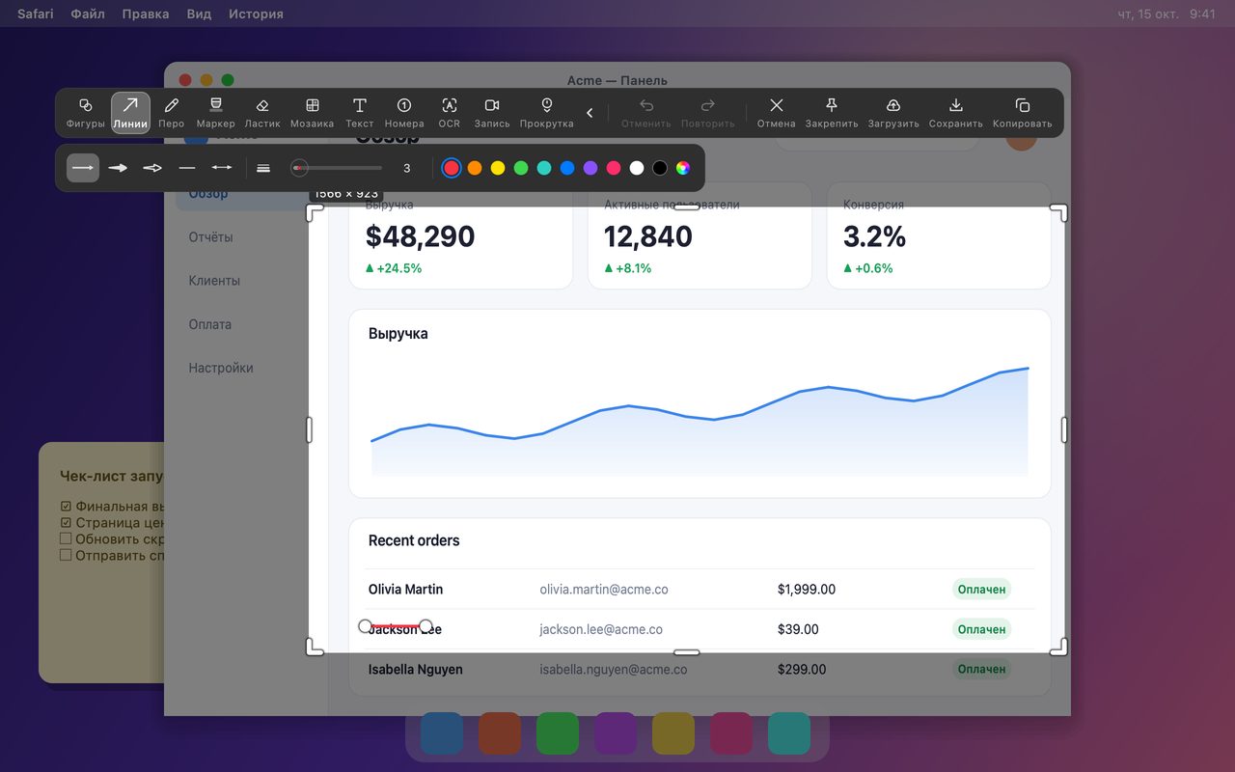This screenshot has height=772, width=1235.
Task: Open the Файл menu in menu bar
Action: click(x=88, y=14)
